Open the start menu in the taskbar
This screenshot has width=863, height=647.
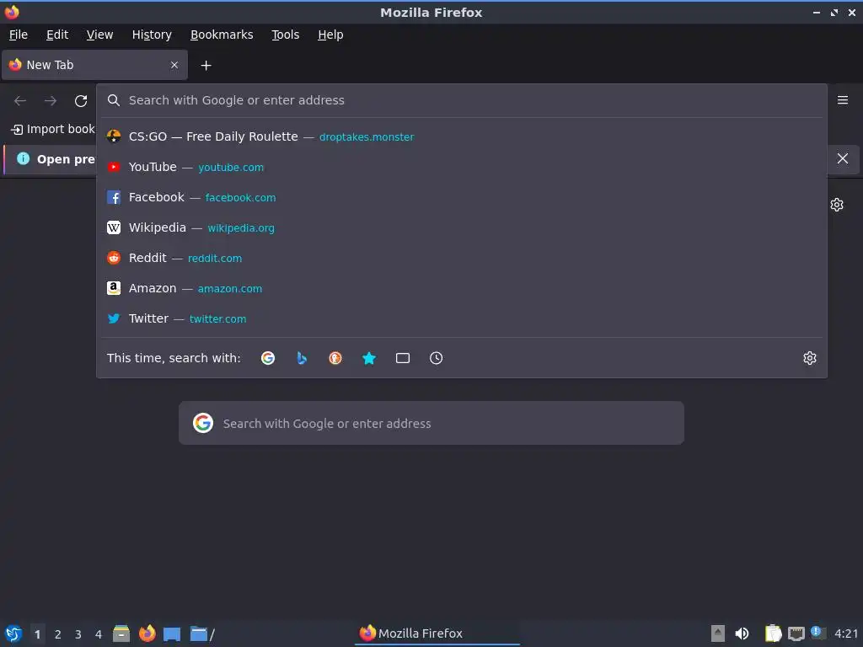13,634
